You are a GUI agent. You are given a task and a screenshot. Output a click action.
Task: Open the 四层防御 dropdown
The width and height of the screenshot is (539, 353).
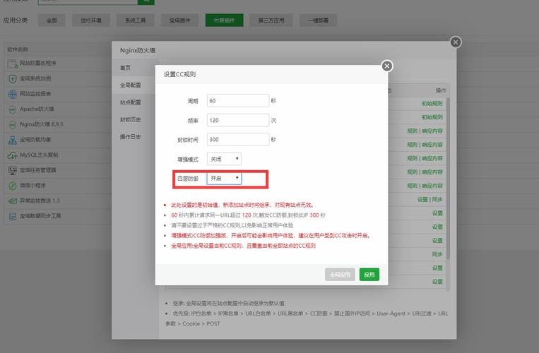(x=224, y=178)
